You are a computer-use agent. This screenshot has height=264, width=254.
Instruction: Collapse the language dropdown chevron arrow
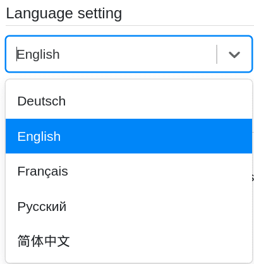click(x=234, y=54)
